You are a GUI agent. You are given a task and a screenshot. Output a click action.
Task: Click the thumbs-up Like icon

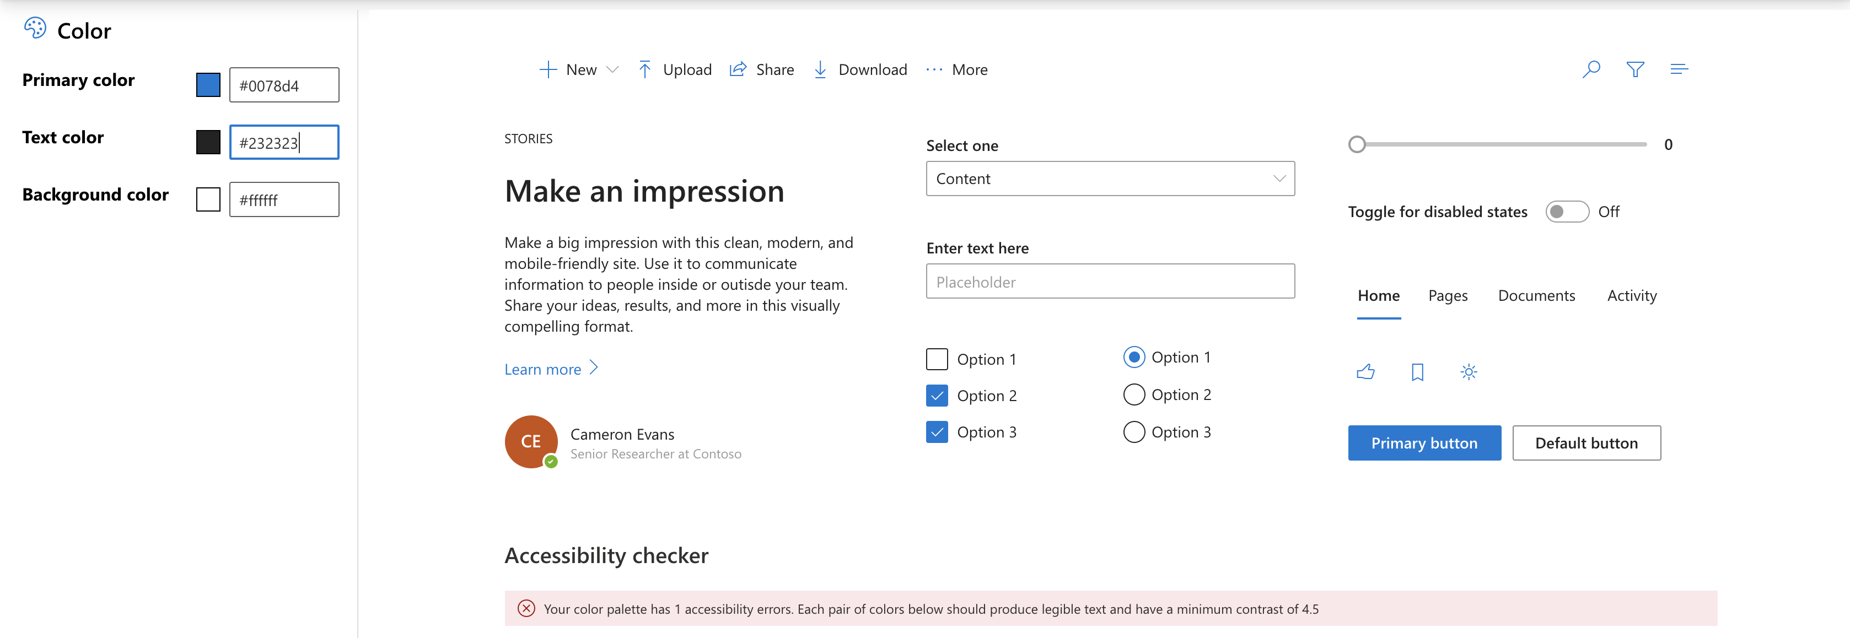coord(1365,372)
